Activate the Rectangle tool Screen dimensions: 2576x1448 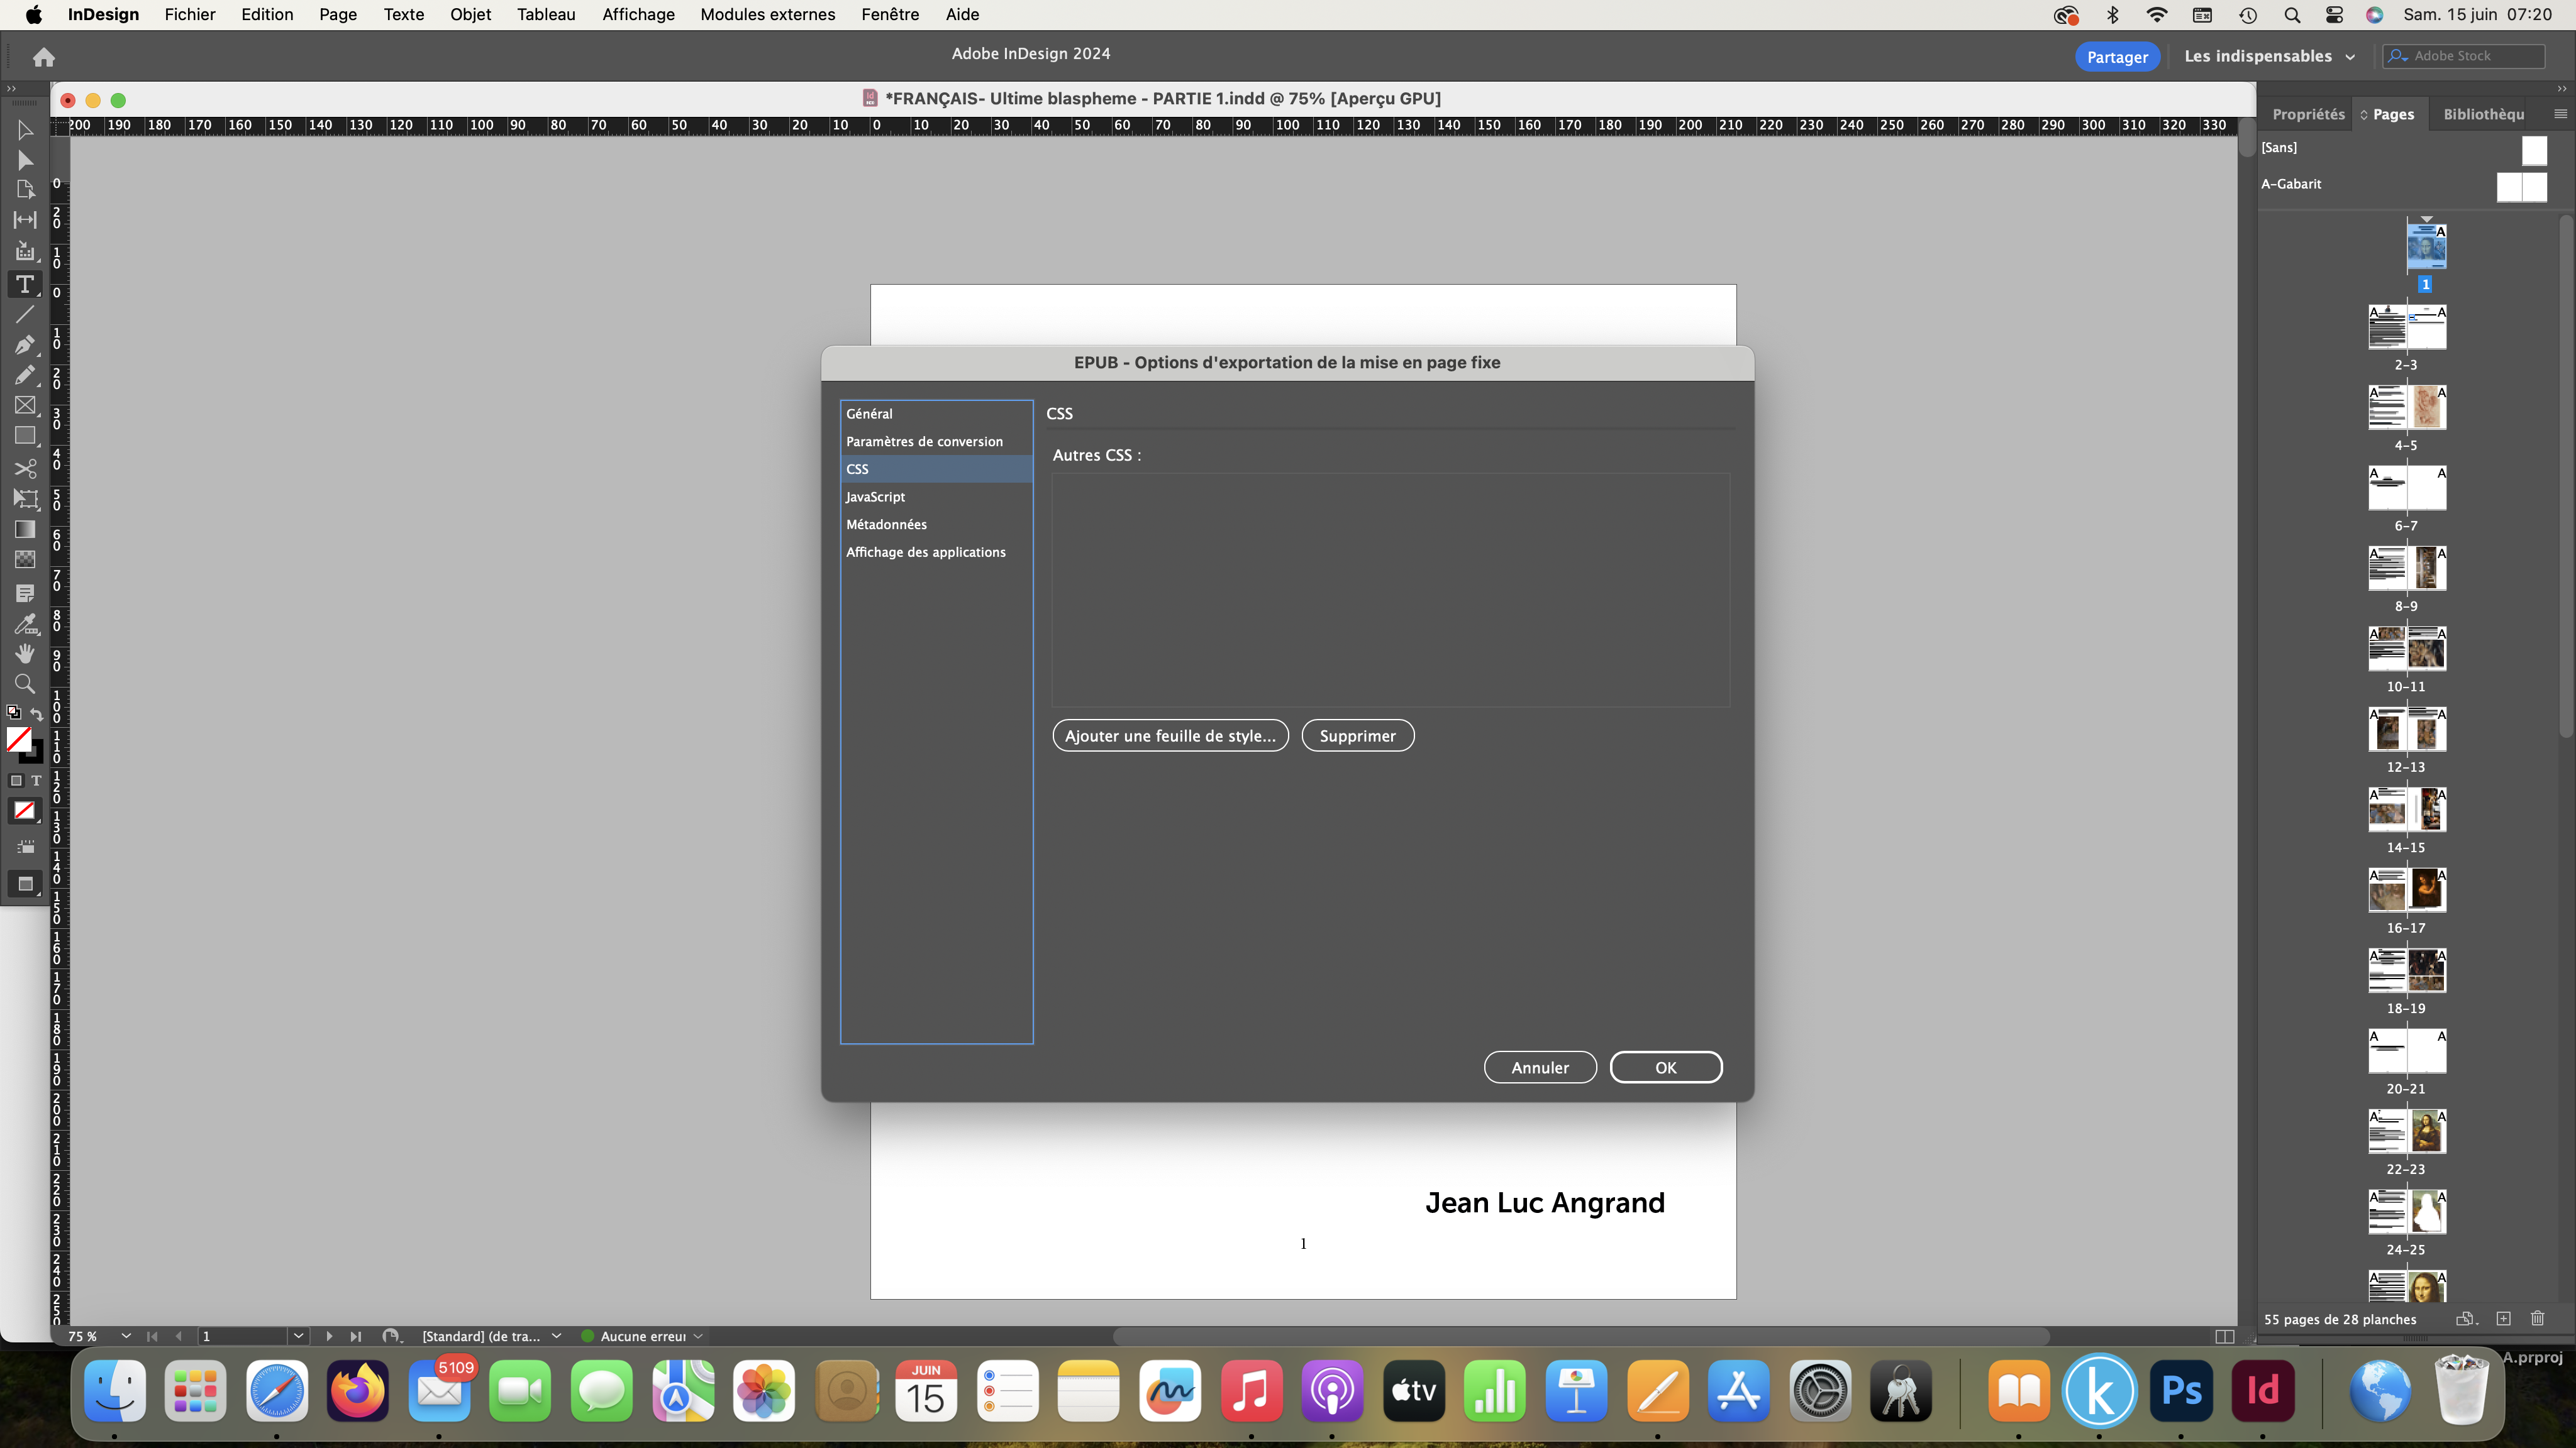point(24,436)
